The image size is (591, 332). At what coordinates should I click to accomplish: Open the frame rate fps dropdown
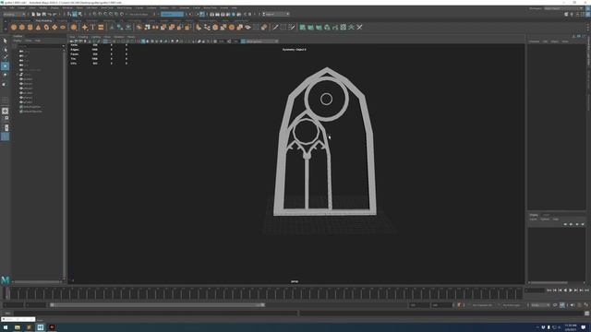pyautogui.click(x=539, y=305)
